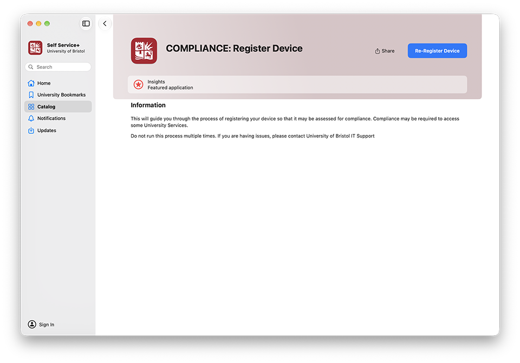Click the share arrow icon

coord(378,51)
